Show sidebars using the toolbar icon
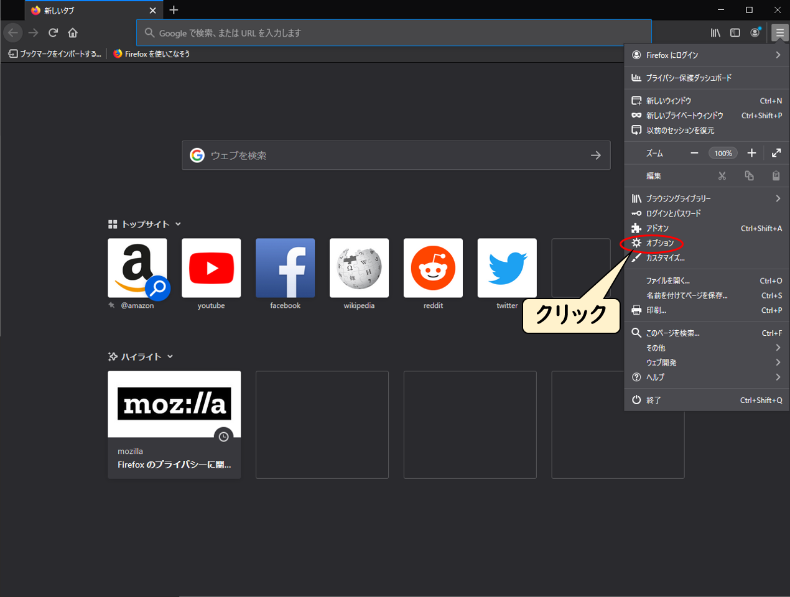 click(735, 32)
